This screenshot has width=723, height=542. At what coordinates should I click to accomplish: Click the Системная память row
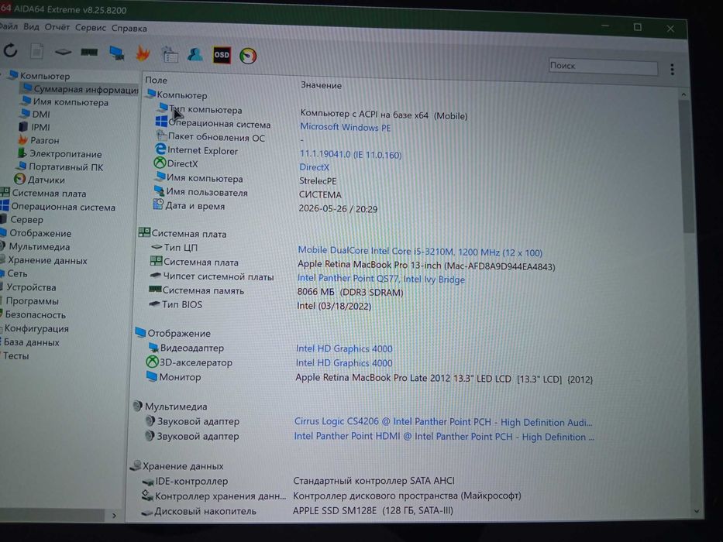(276, 291)
